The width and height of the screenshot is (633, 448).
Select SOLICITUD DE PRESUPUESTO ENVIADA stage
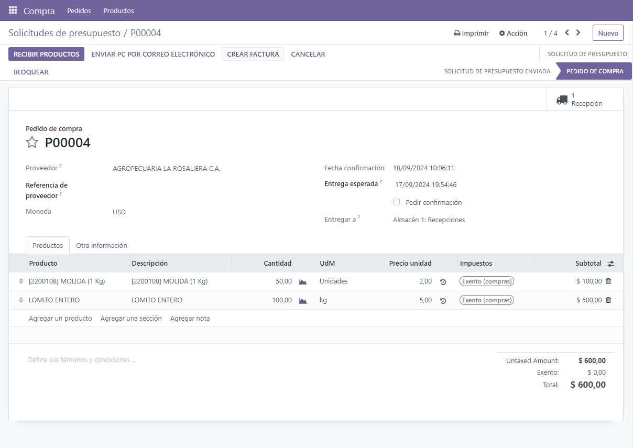497,71
